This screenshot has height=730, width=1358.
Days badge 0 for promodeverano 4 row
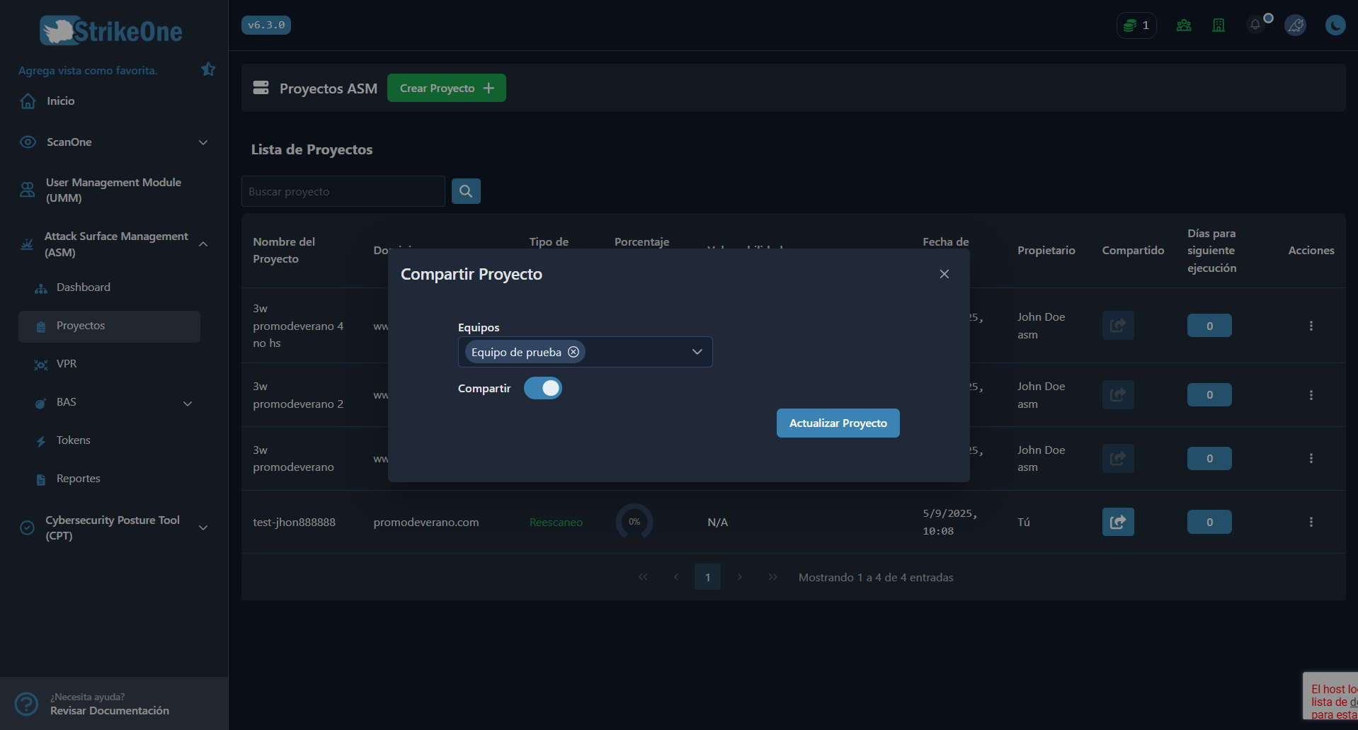click(1209, 326)
